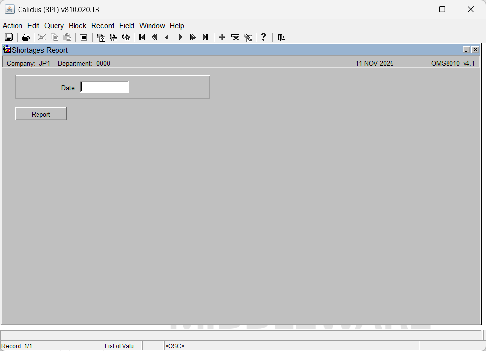The image size is (486, 351).
Task: Open the Record menu
Action: (103, 26)
